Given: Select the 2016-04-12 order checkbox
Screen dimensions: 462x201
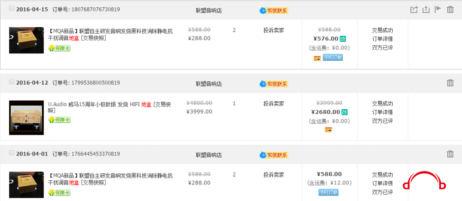Looking at the screenshot, I should tap(12, 82).
